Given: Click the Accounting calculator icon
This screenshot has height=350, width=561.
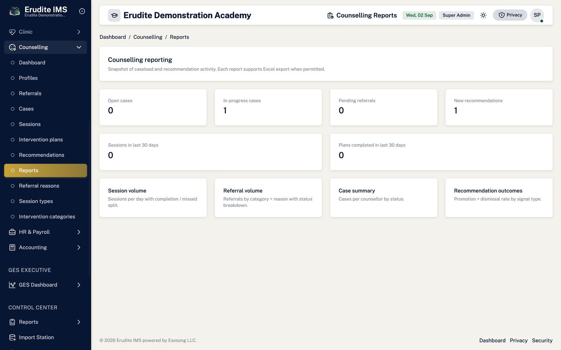Looking at the screenshot, I should (12, 247).
